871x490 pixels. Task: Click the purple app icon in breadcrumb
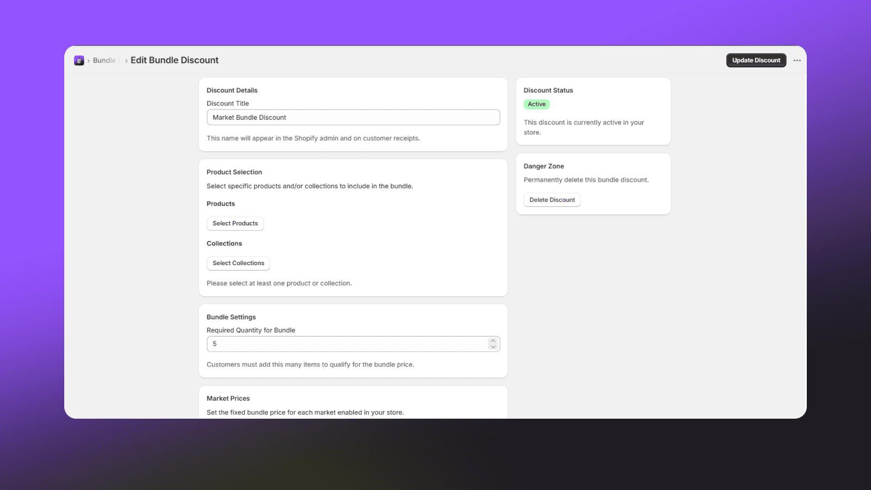pos(79,60)
